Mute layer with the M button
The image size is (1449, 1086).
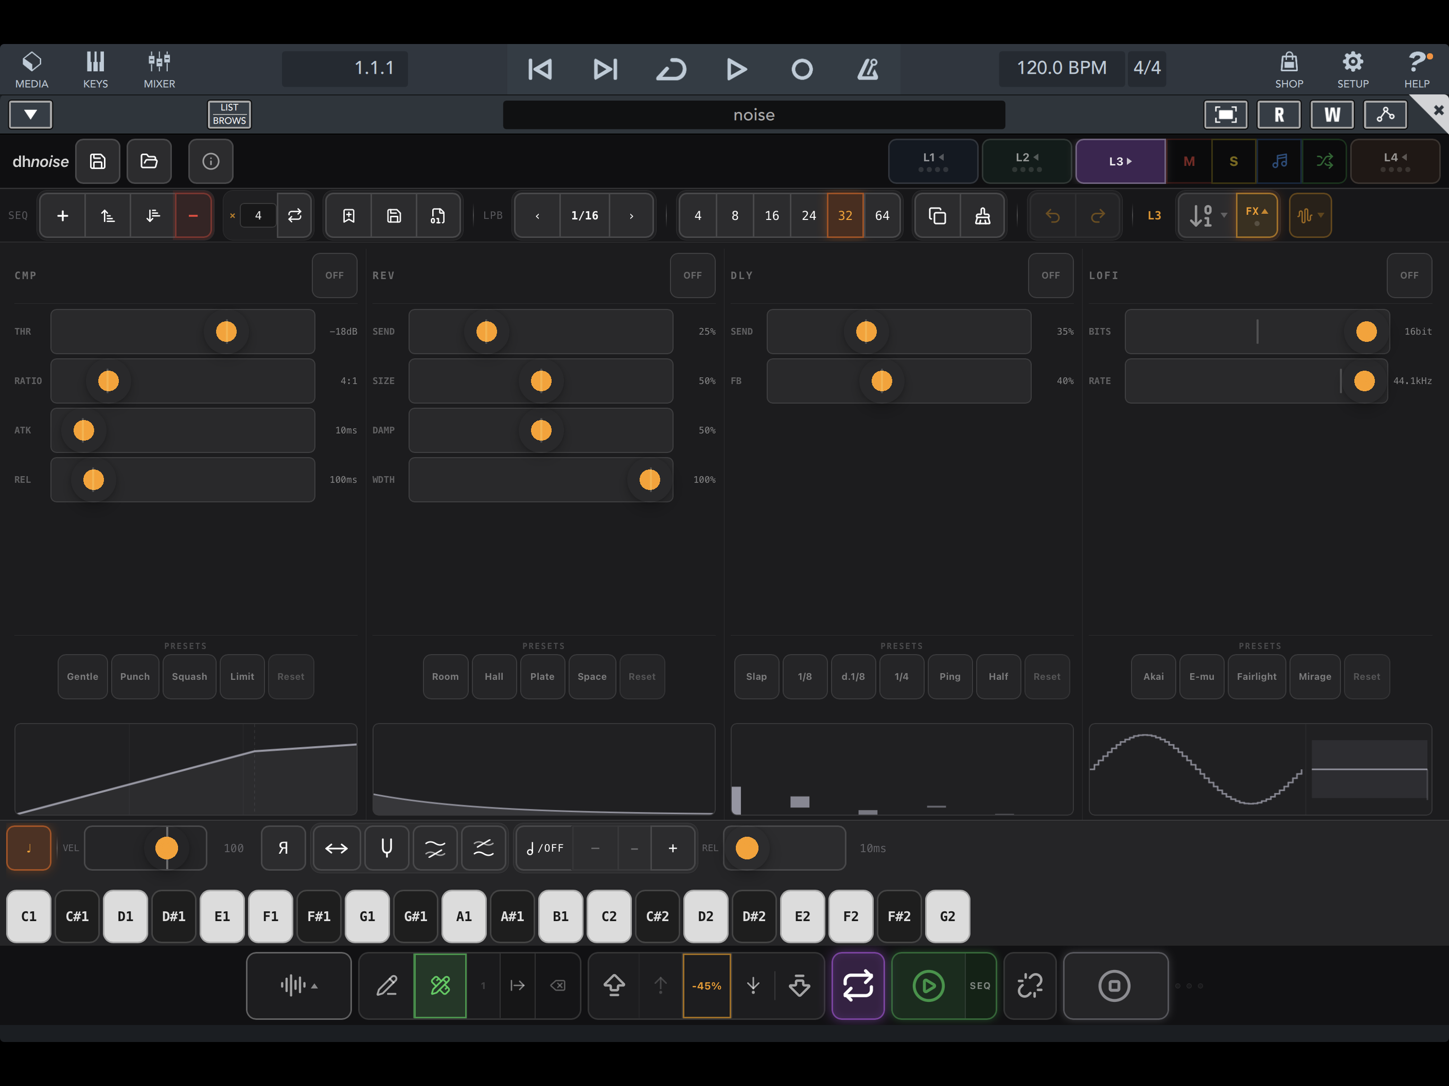click(1189, 161)
